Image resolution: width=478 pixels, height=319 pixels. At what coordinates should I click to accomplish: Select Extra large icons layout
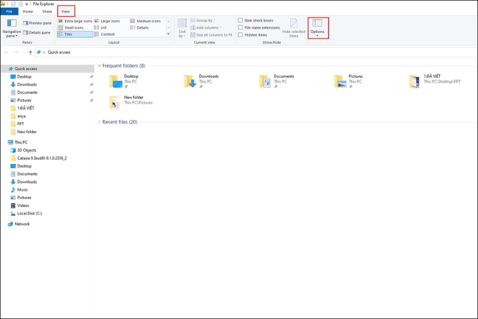pos(75,21)
